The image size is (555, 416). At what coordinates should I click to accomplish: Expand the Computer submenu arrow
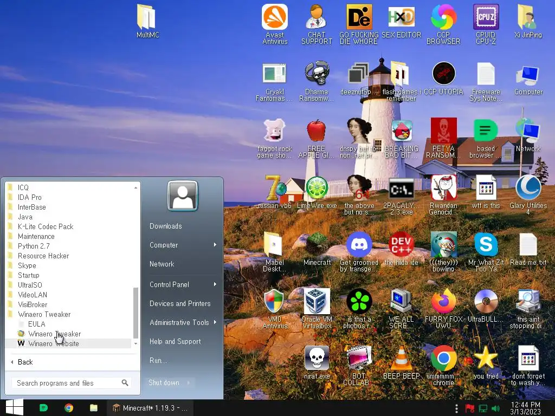[x=215, y=245]
